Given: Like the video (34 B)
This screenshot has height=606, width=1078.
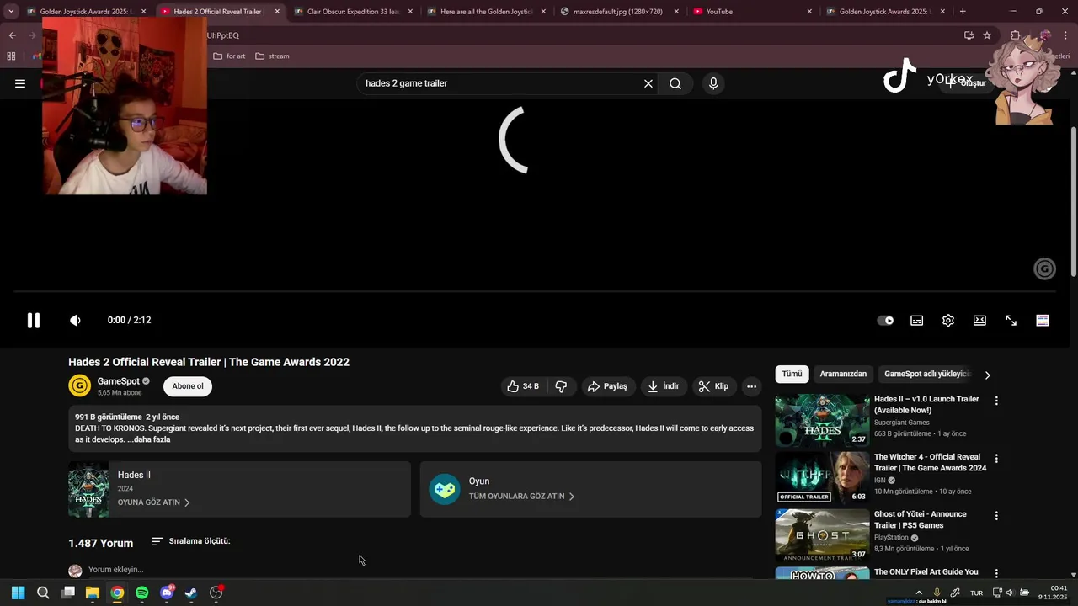Looking at the screenshot, I should point(523,386).
